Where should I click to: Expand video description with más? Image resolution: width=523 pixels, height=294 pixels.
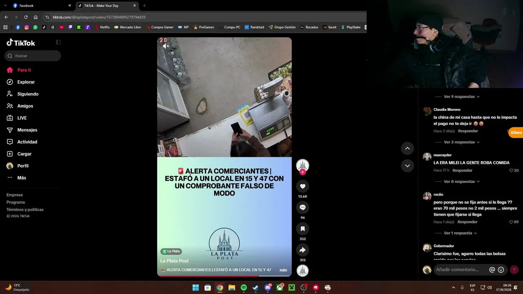tap(283, 270)
